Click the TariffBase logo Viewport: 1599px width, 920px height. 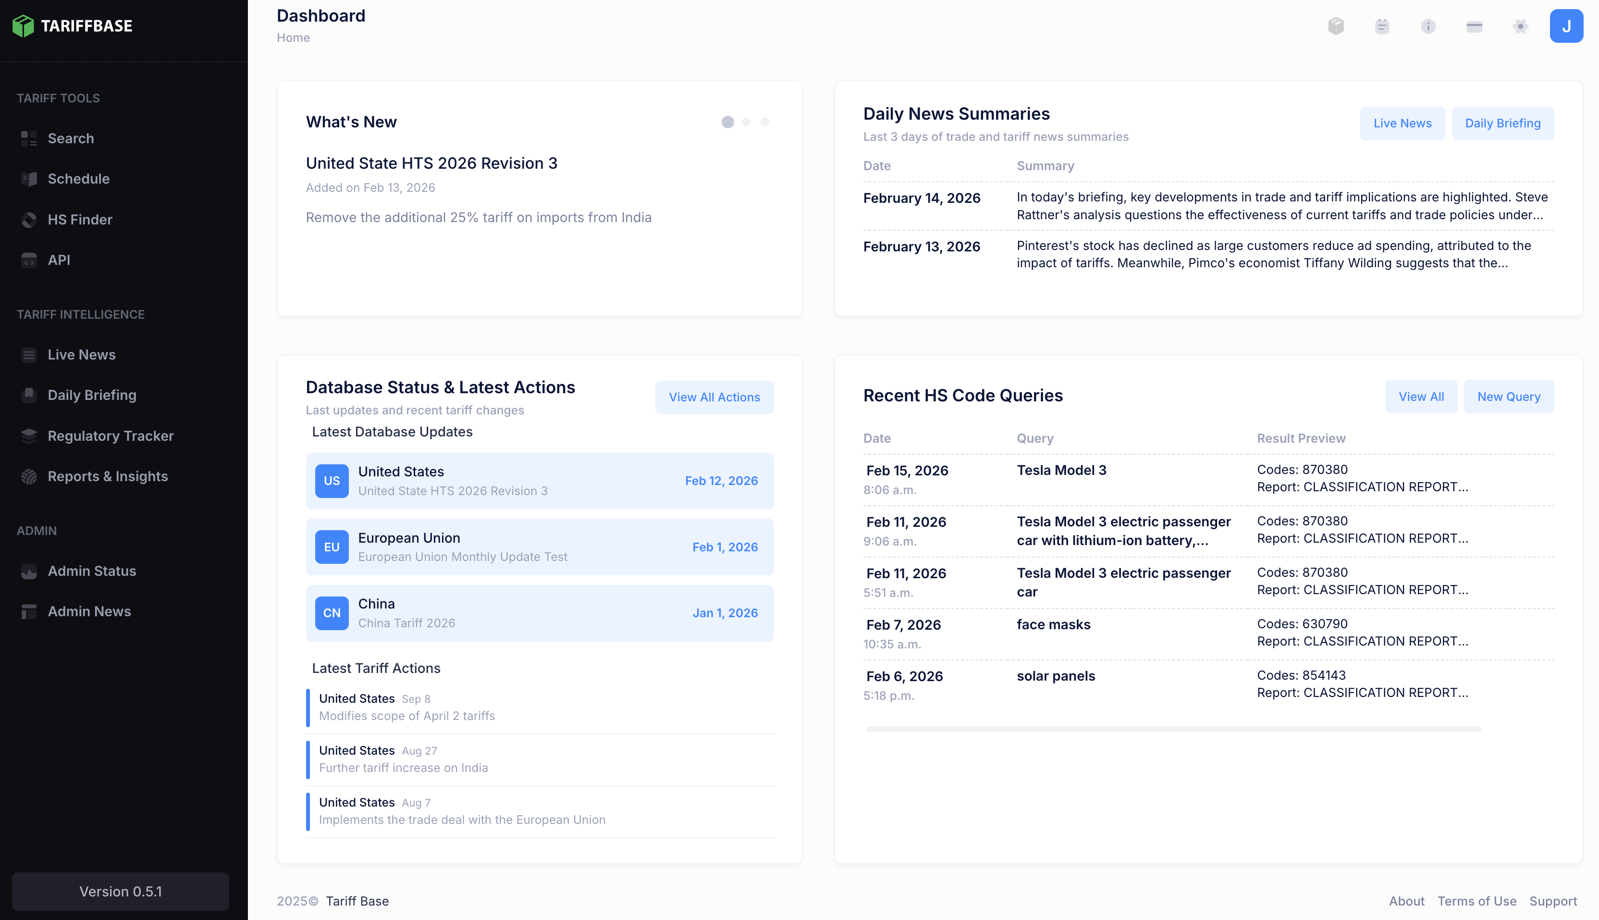click(x=73, y=26)
